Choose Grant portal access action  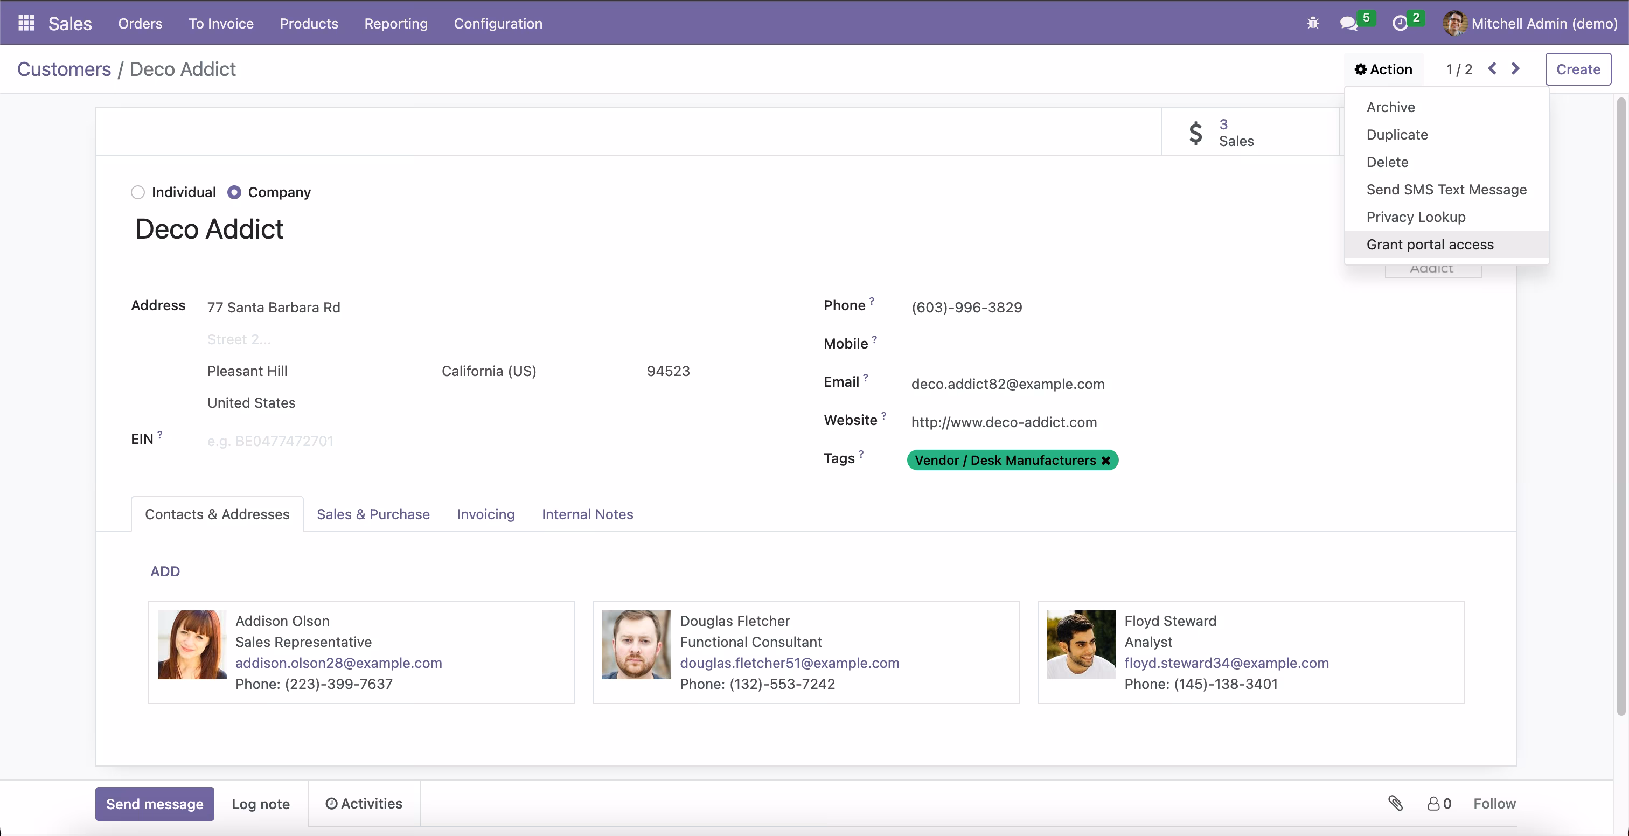click(x=1447, y=245)
